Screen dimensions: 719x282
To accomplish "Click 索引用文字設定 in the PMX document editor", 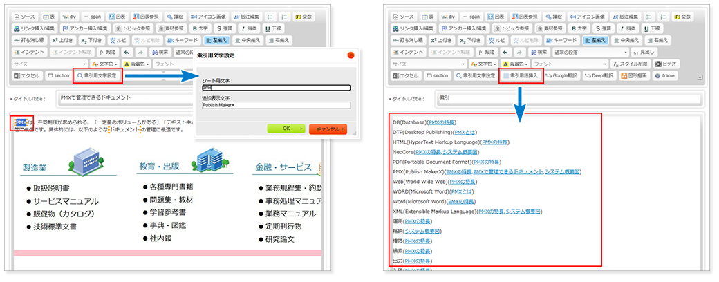I will click(x=97, y=75).
